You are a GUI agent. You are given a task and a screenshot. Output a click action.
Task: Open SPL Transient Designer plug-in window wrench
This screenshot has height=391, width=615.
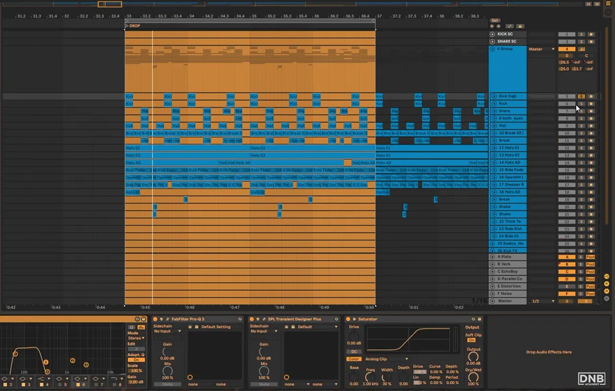[264, 319]
